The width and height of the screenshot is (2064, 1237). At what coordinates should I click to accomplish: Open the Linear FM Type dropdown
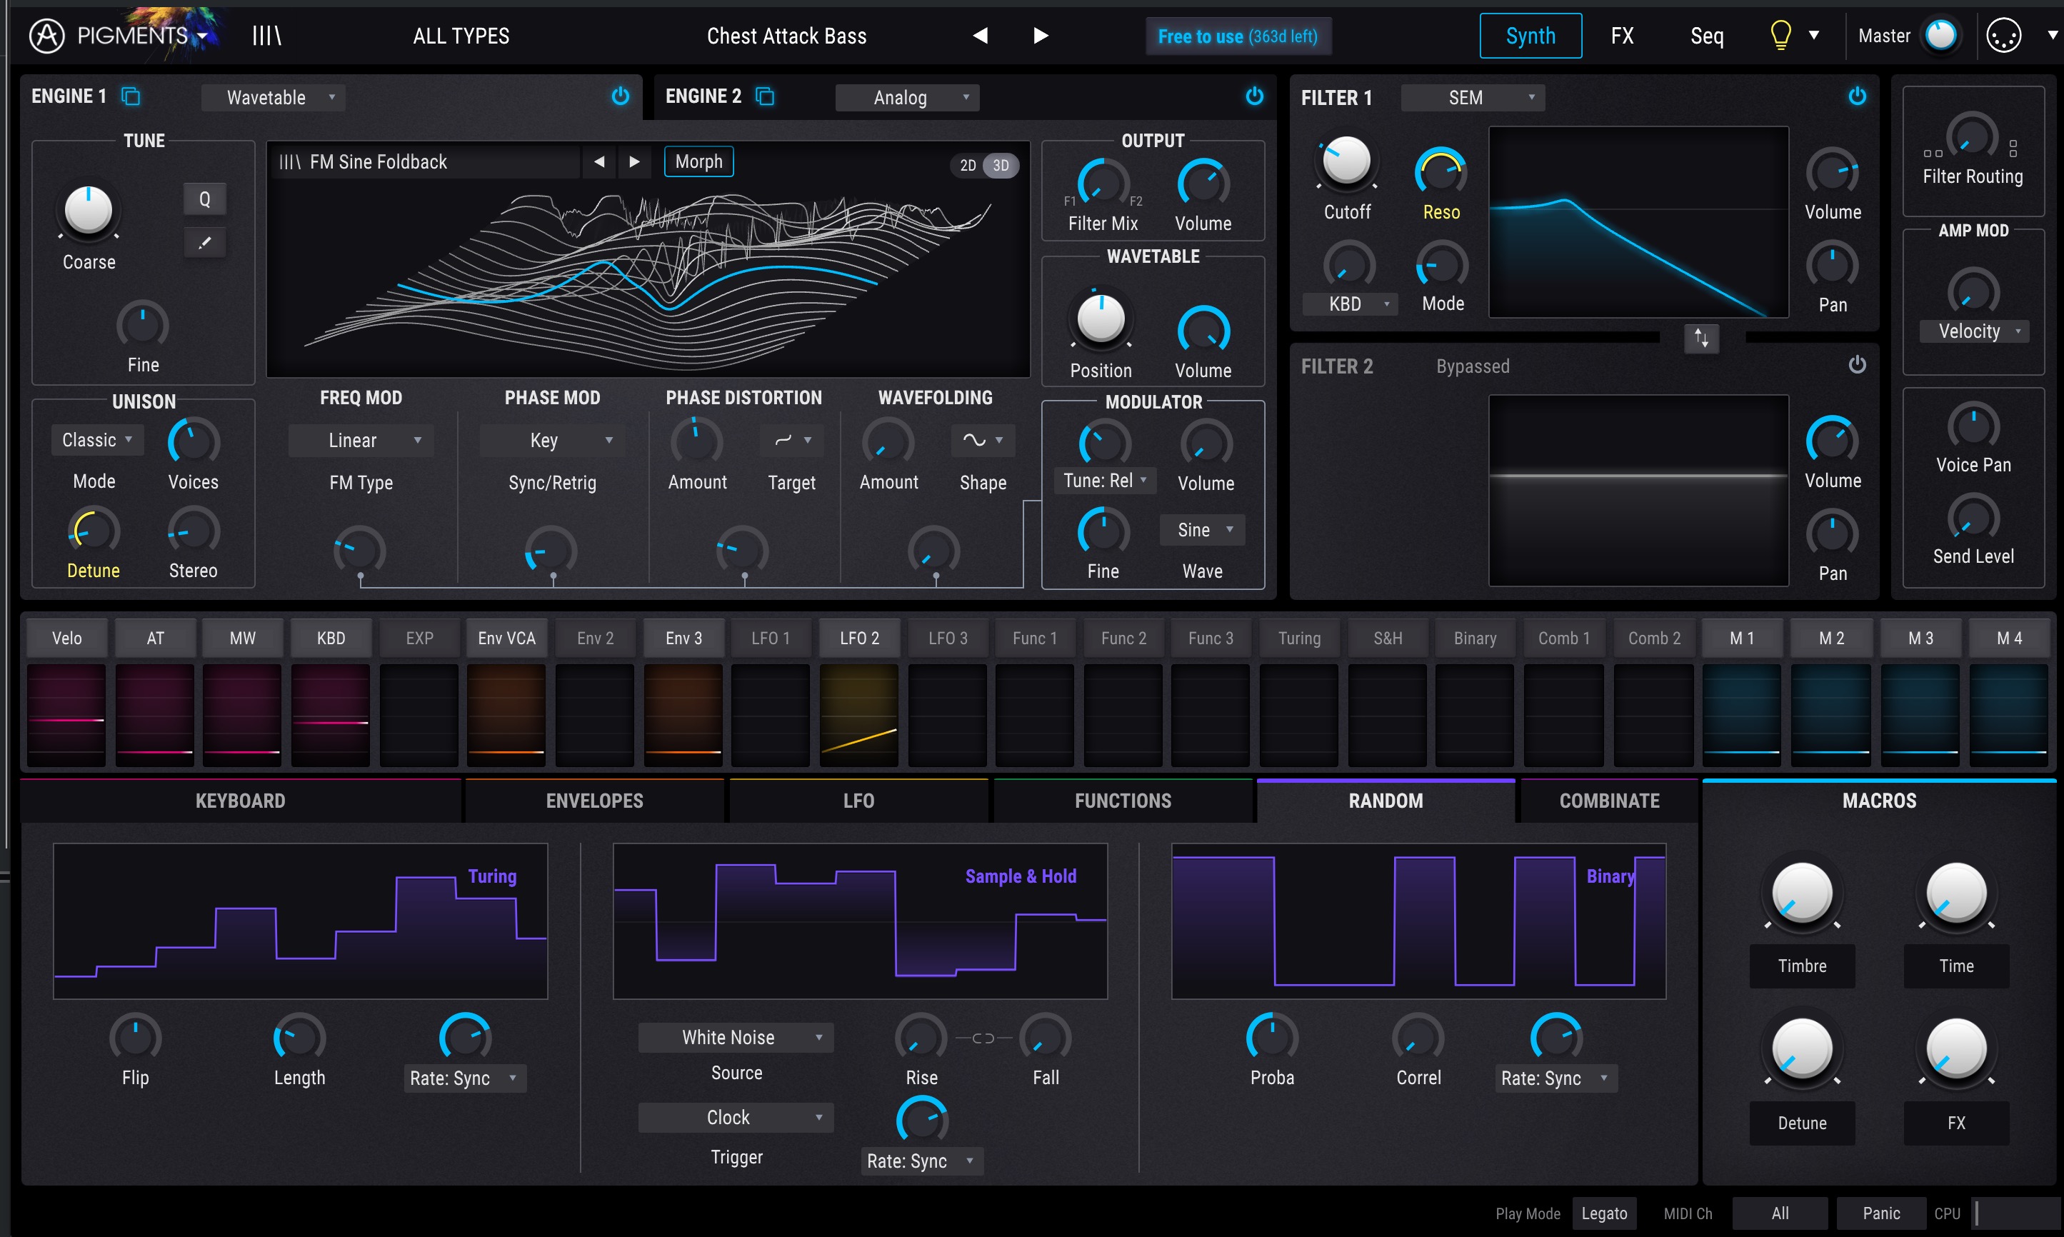coord(361,440)
